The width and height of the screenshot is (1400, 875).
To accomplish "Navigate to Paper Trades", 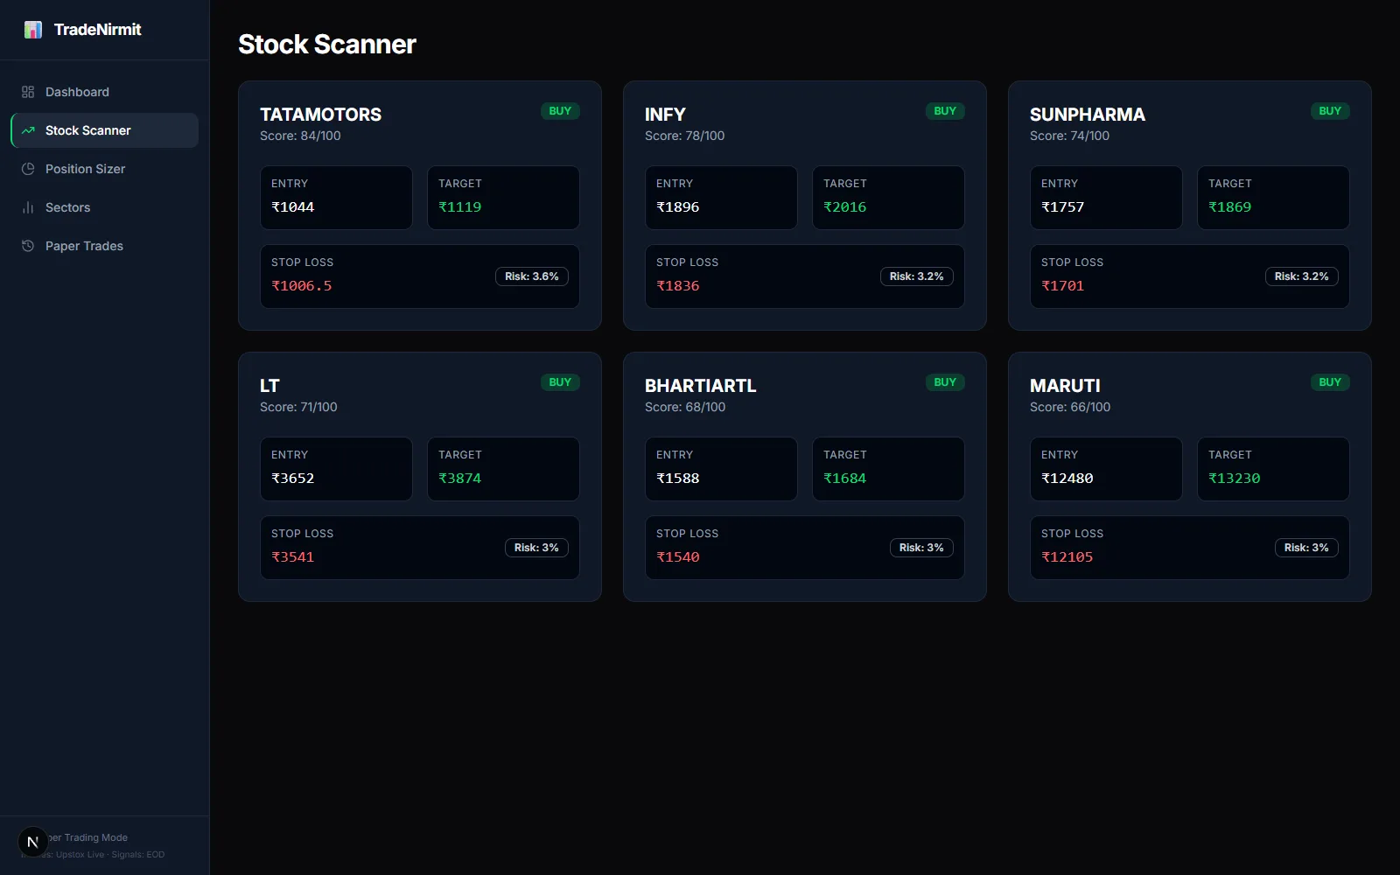I will [105, 246].
